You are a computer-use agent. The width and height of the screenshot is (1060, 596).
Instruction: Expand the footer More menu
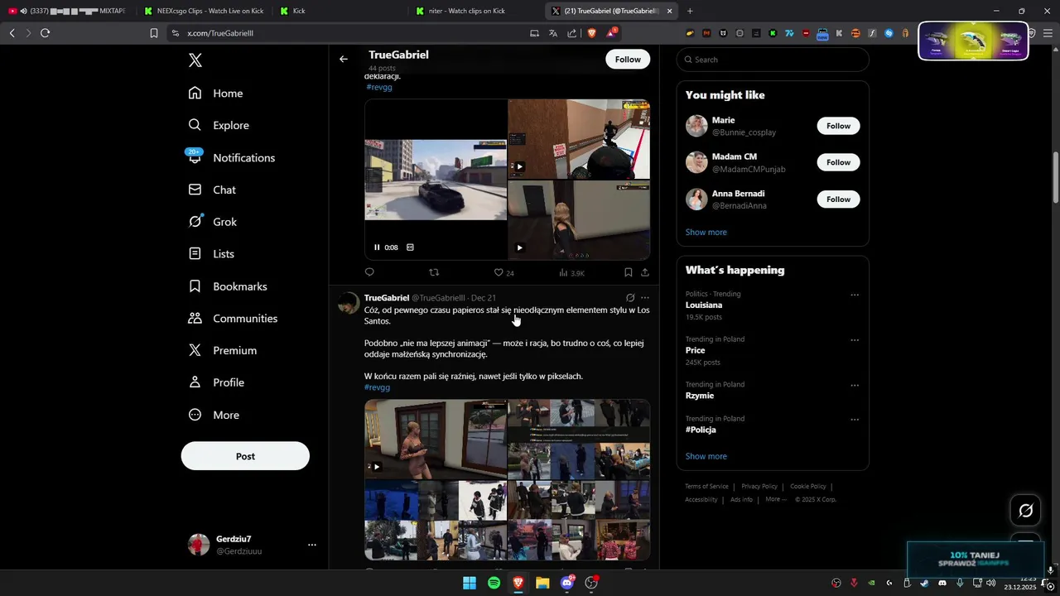tap(776, 500)
